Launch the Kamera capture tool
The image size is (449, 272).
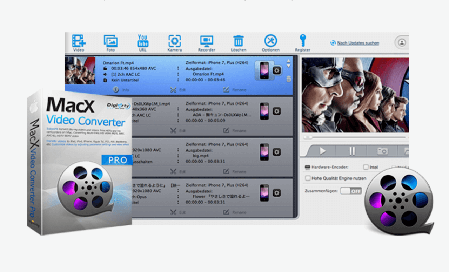point(174,41)
